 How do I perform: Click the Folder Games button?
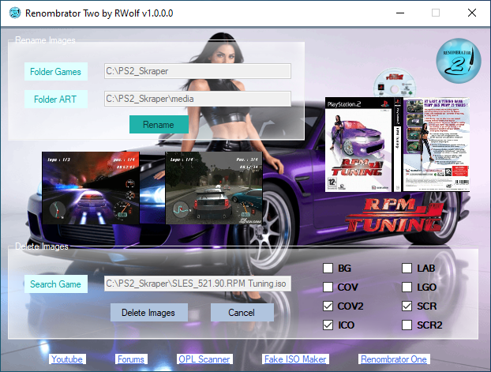click(56, 72)
